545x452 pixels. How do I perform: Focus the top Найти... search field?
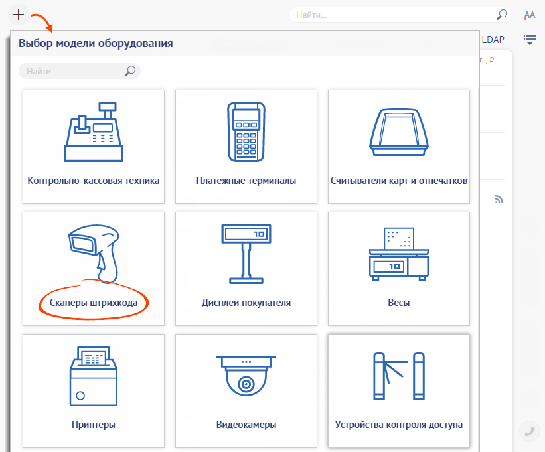point(400,15)
